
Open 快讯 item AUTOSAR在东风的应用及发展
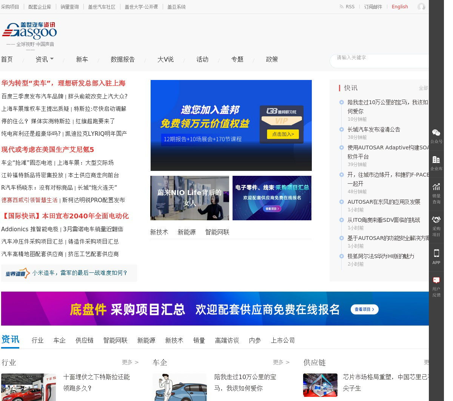384,202
